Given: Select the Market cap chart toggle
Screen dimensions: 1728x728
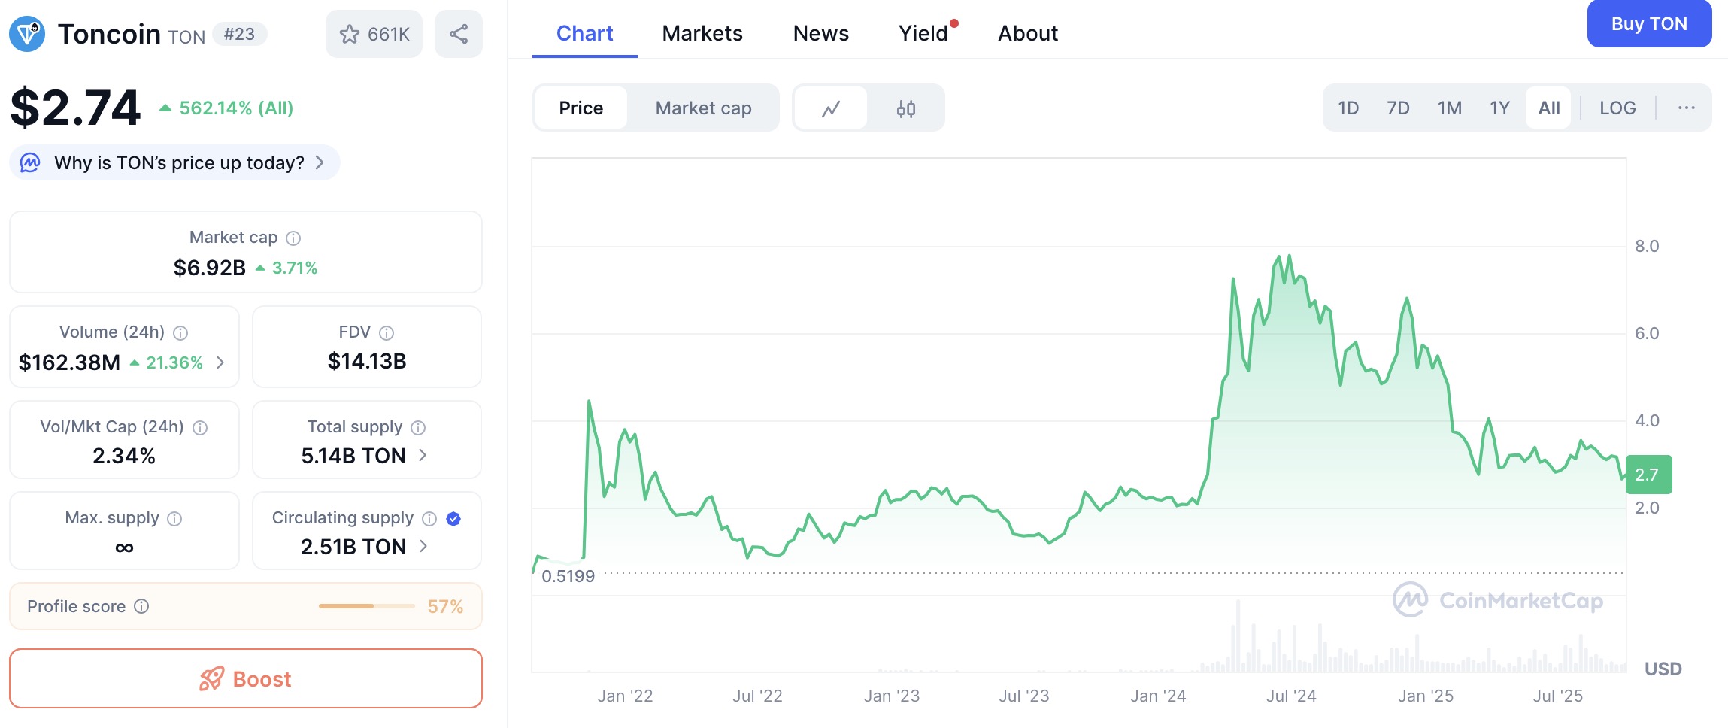Looking at the screenshot, I should tap(702, 108).
